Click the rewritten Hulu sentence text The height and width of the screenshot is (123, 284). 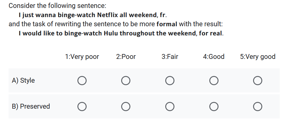tap(121, 33)
